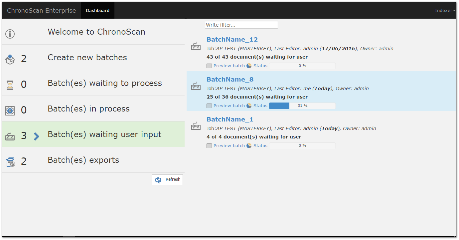This screenshot has width=459, height=240.
Task: Click the pie chart status icon for BatchName_8
Action: pos(249,106)
